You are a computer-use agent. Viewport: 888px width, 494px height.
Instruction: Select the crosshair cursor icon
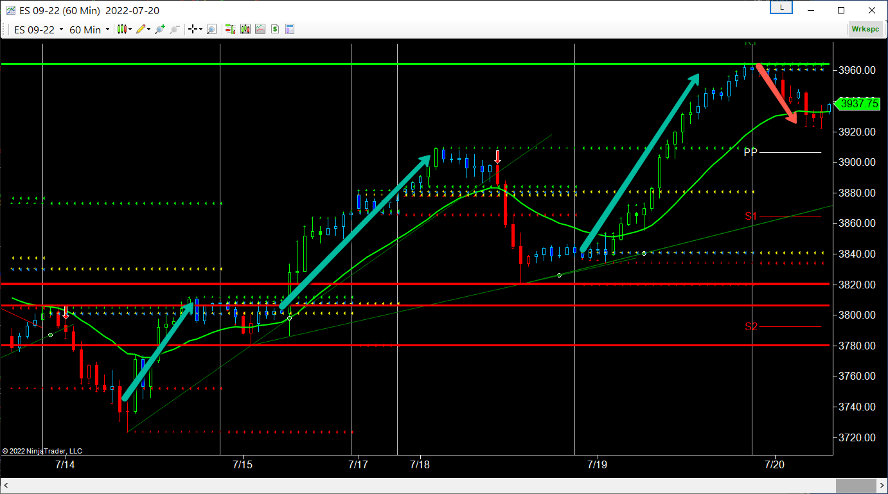pyautogui.click(x=192, y=30)
